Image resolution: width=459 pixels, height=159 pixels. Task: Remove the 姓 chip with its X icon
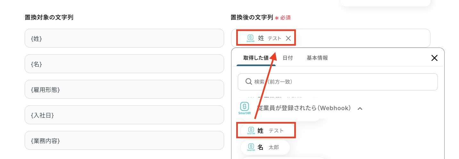pos(288,38)
